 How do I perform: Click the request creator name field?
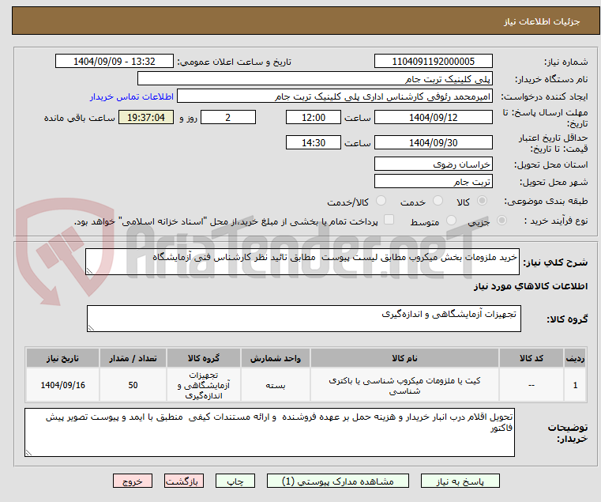click(x=335, y=96)
